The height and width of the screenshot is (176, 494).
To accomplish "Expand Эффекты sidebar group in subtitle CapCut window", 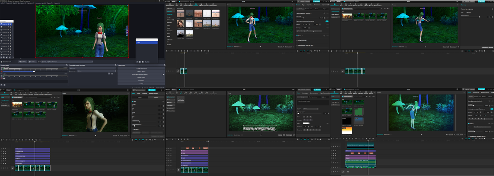I will [171, 102].
